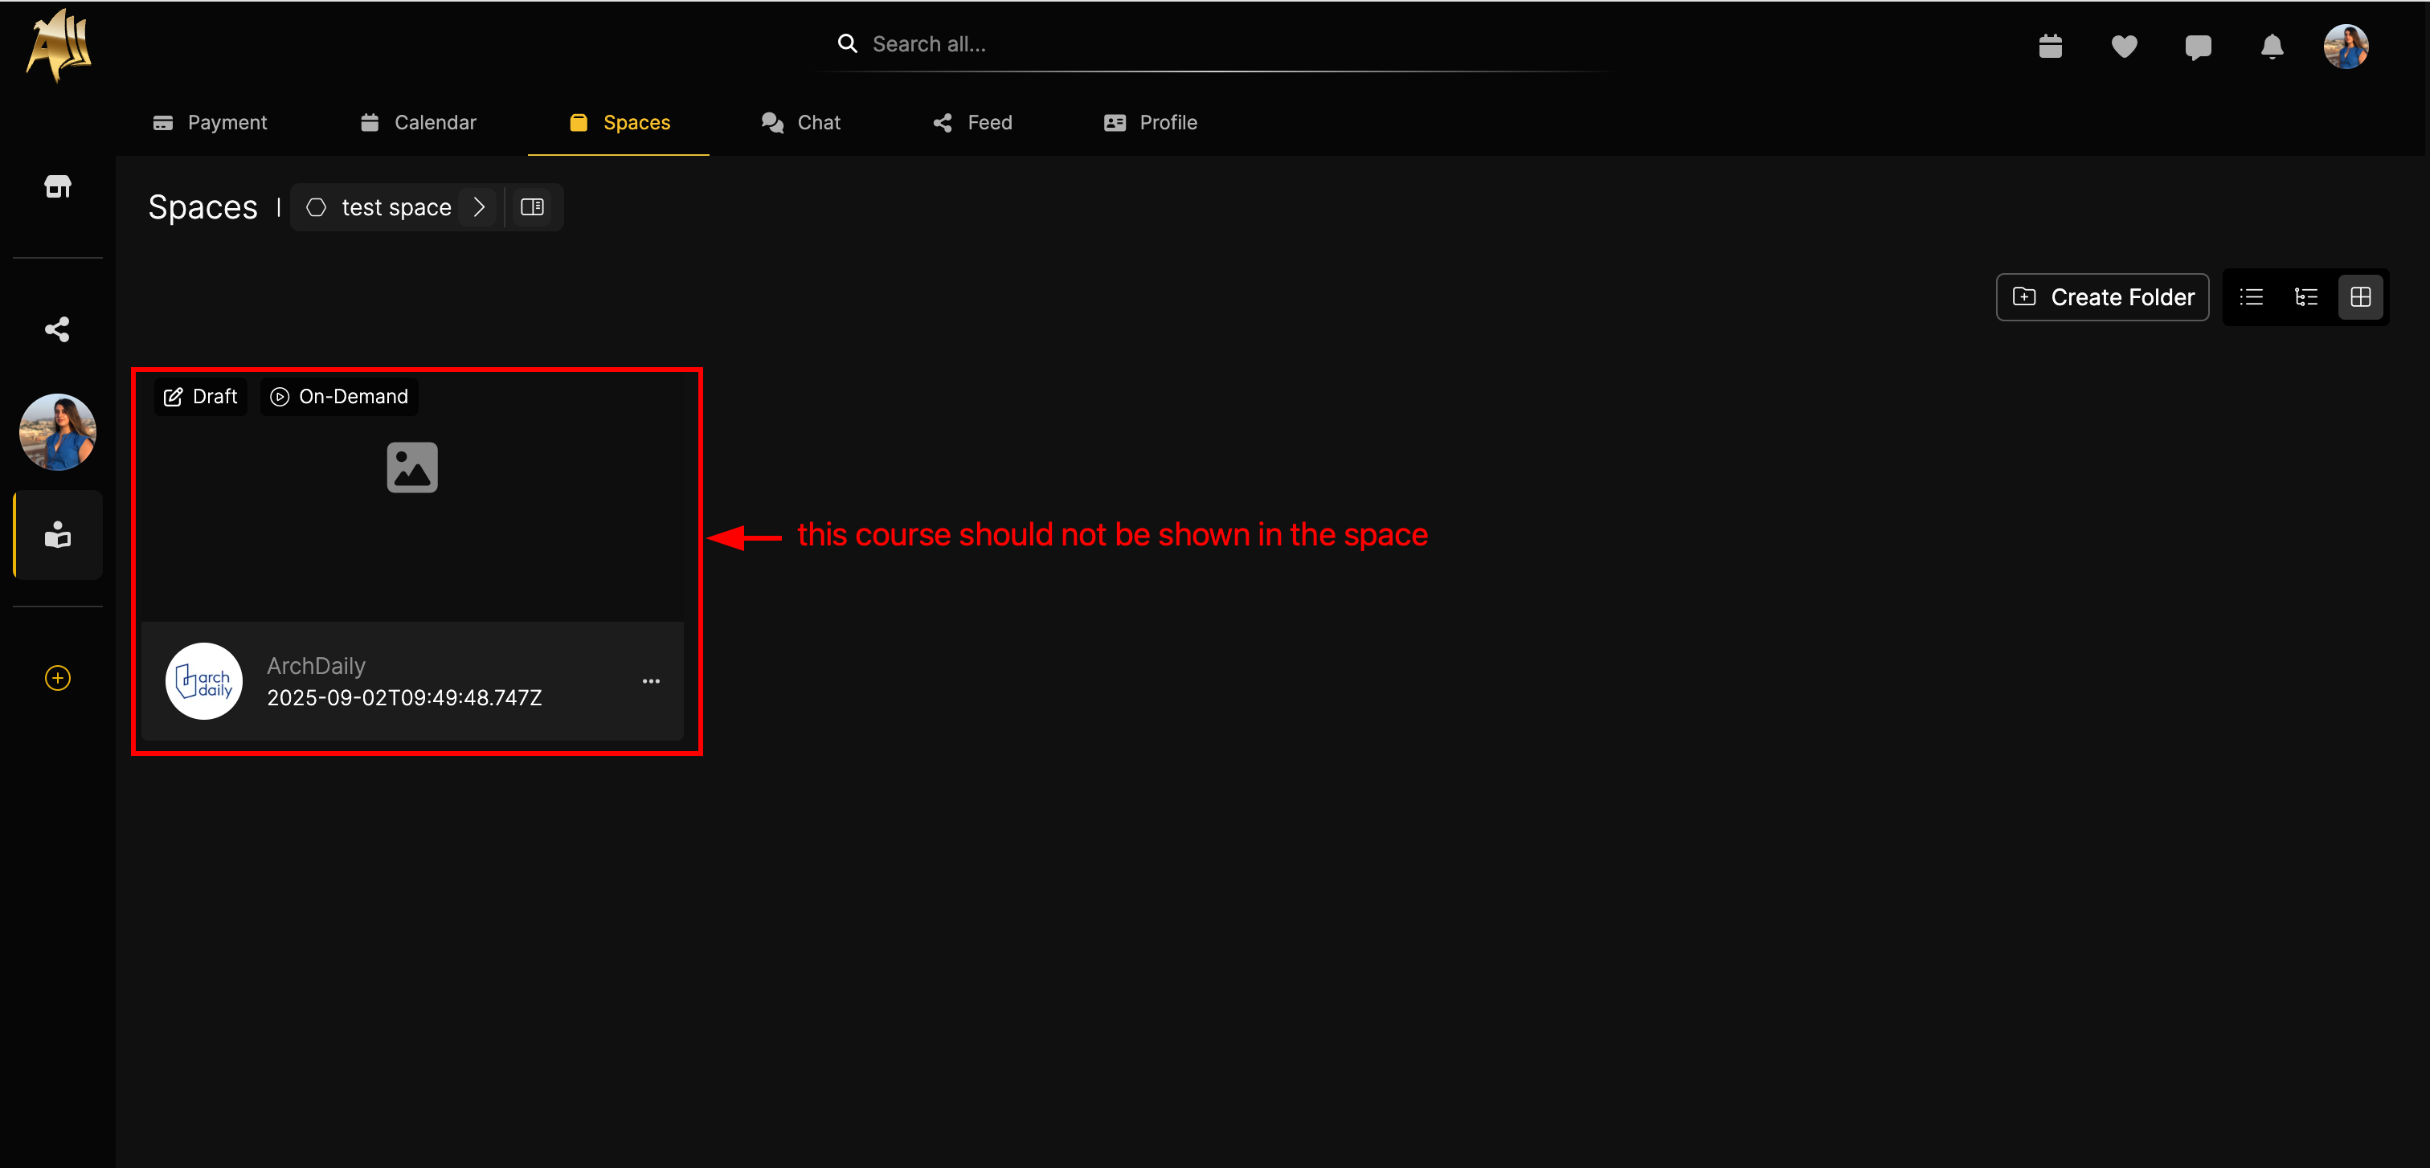Open share icon in left sidebar

58,329
